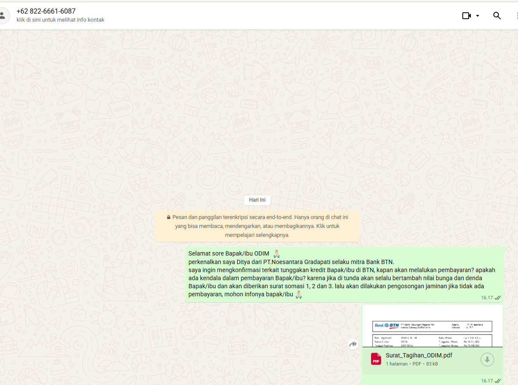Open the three-dot chat menu
This screenshot has width=518, height=385.
[516, 16]
